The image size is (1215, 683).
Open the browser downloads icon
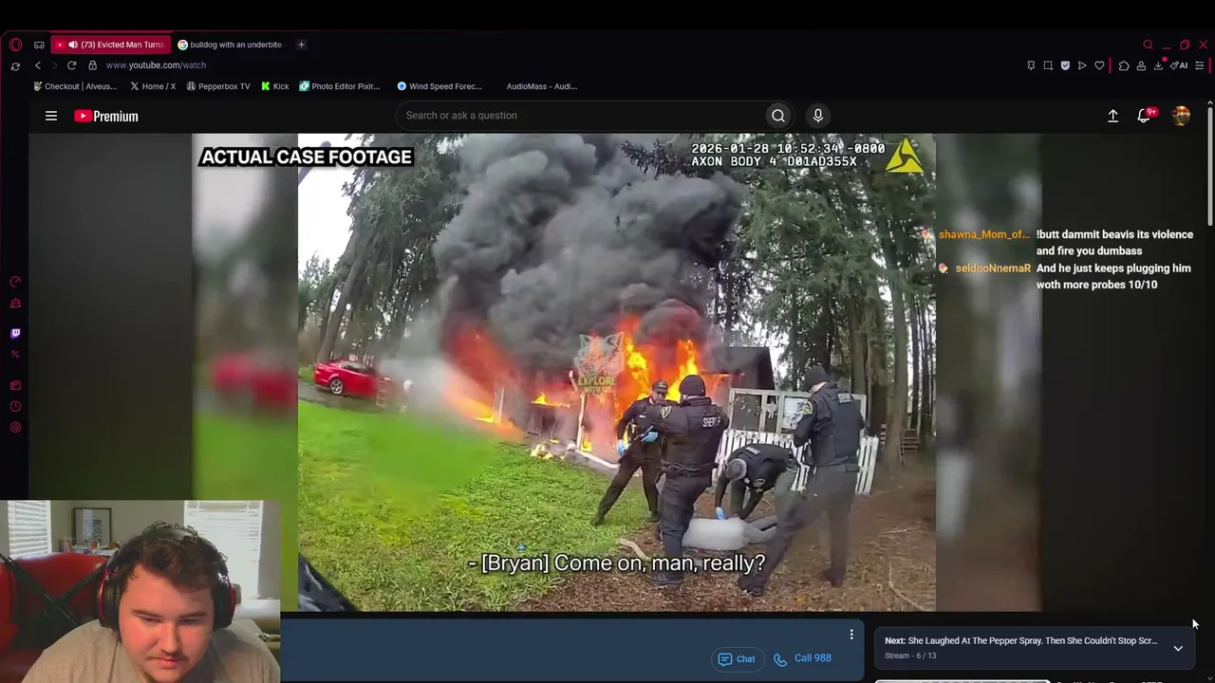1158,65
